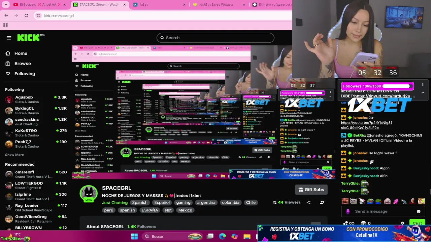Click the Kick Search field
The image size is (431, 242).
tap(215, 38)
